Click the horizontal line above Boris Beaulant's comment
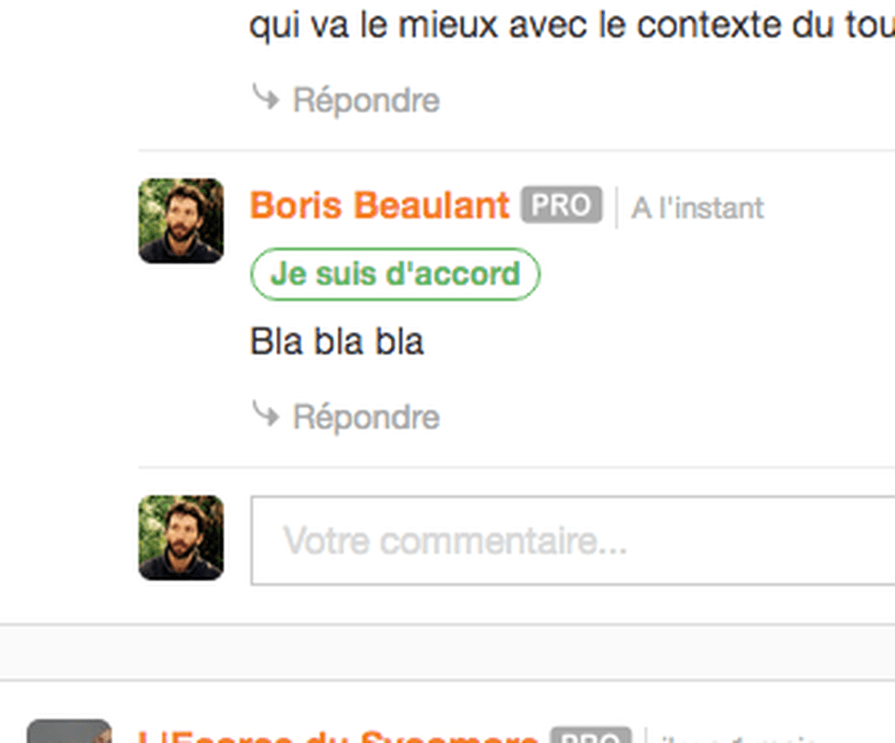 (x=517, y=150)
